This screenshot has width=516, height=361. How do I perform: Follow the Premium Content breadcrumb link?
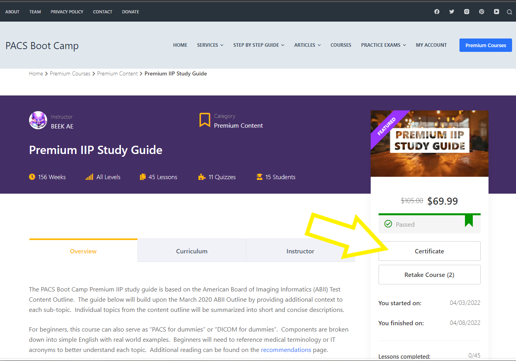117,73
